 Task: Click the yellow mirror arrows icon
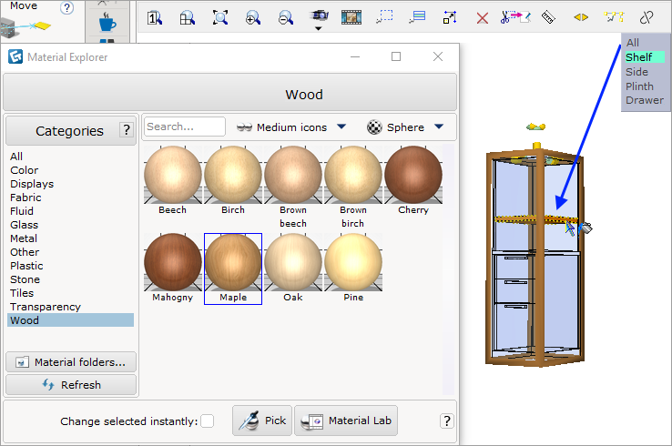point(581,17)
